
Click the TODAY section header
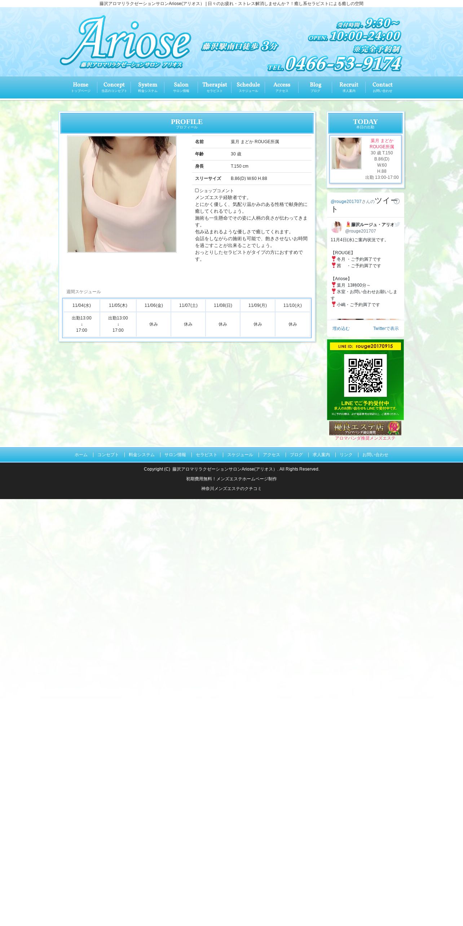pos(365,123)
